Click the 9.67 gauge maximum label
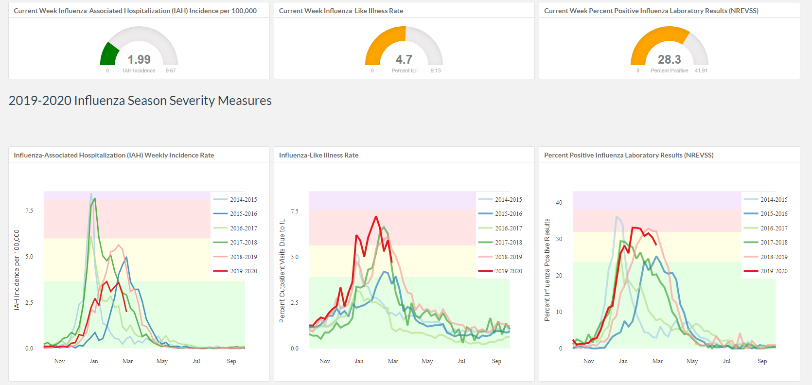The image size is (812, 385). coord(171,70)
